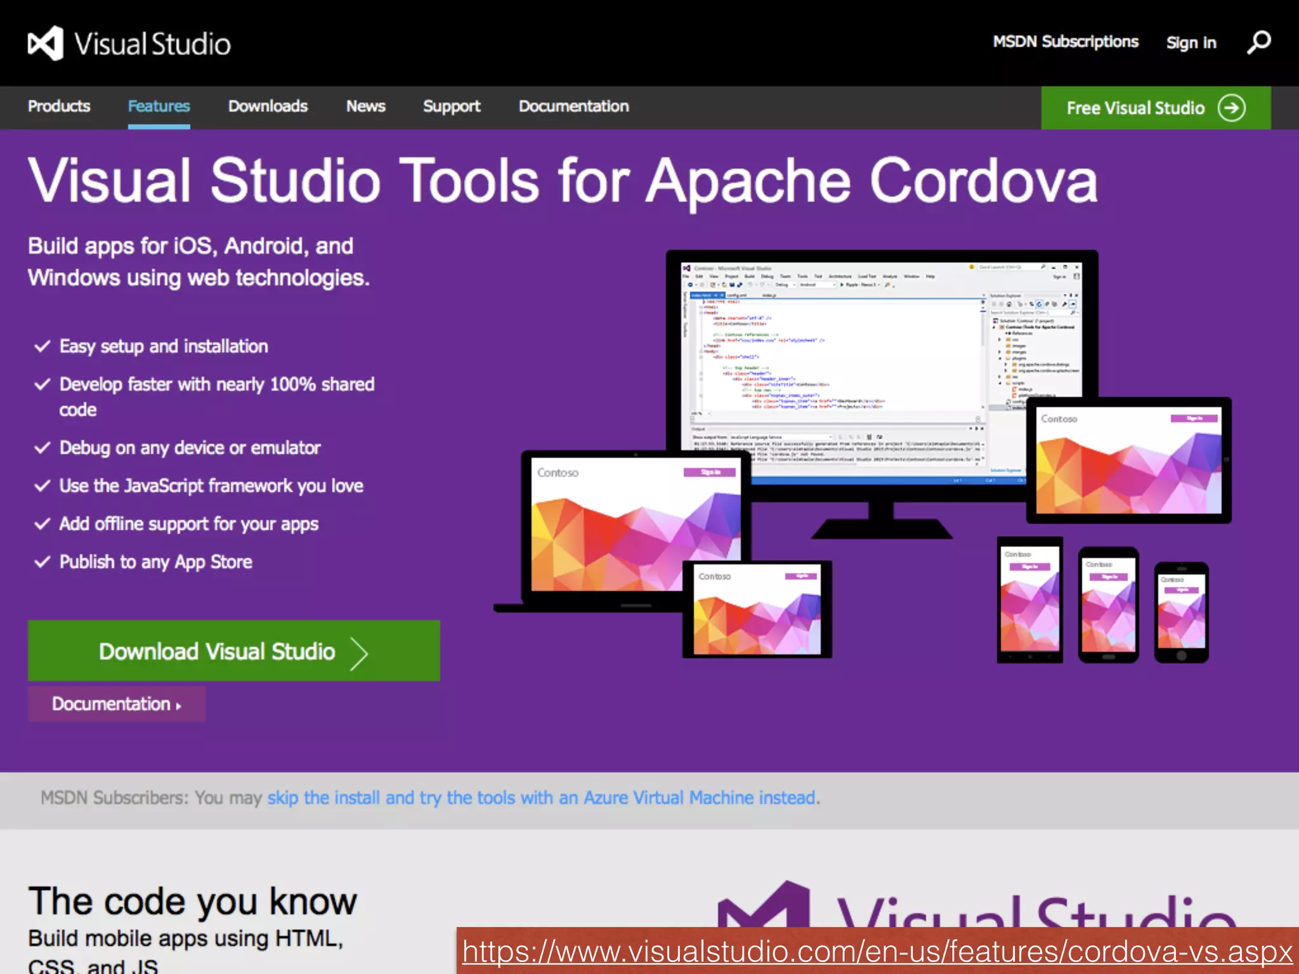Click Sign in
This screenshot has width=1299, height=974.
click(x=1191, y=42)
